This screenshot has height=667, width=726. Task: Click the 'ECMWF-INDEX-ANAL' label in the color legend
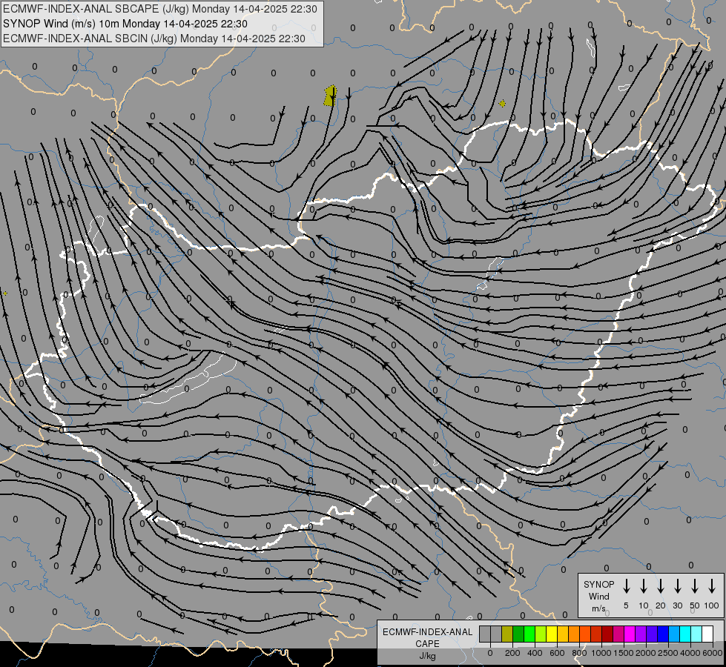tap(428, 632)
